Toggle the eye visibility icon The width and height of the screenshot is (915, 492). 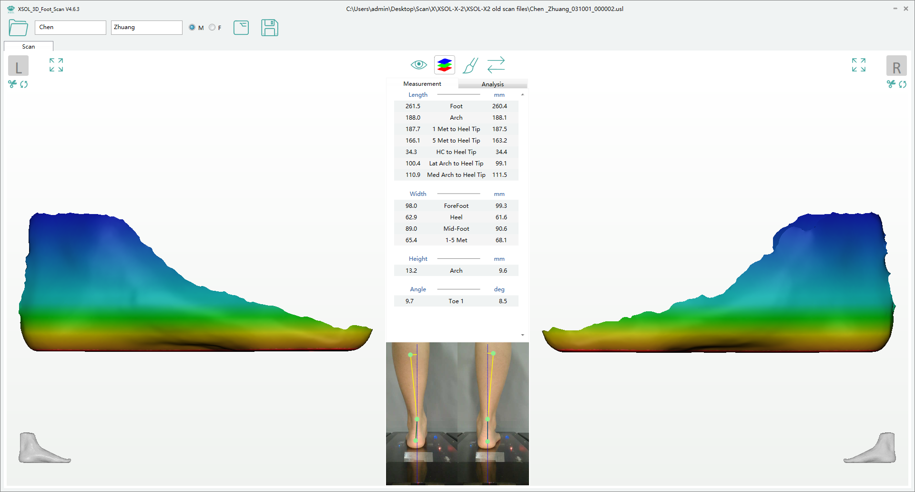tap(418, 65)
